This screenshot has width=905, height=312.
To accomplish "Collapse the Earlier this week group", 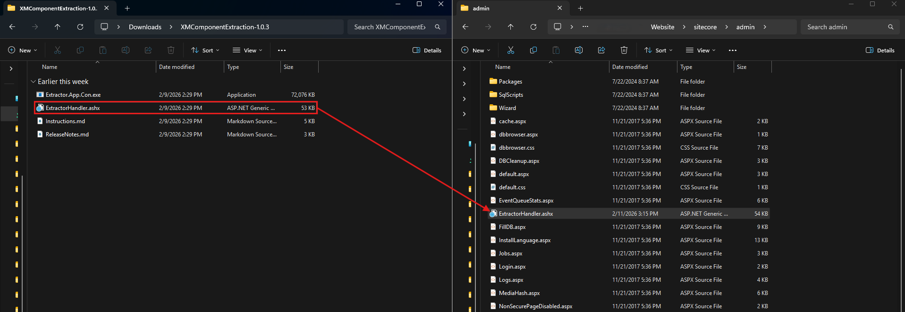I will click(33, 82).
